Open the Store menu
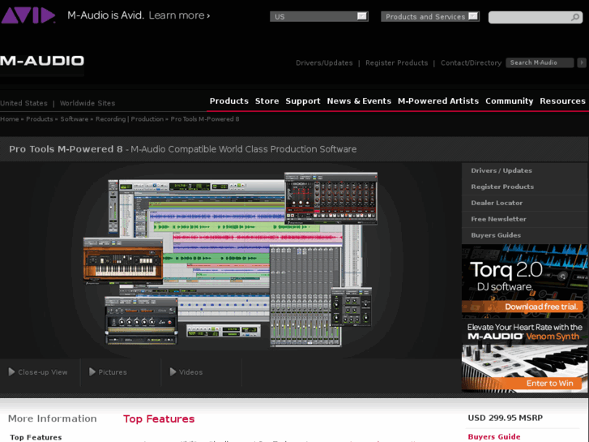The width and height of the screenshot is (589, 442). 267,101
